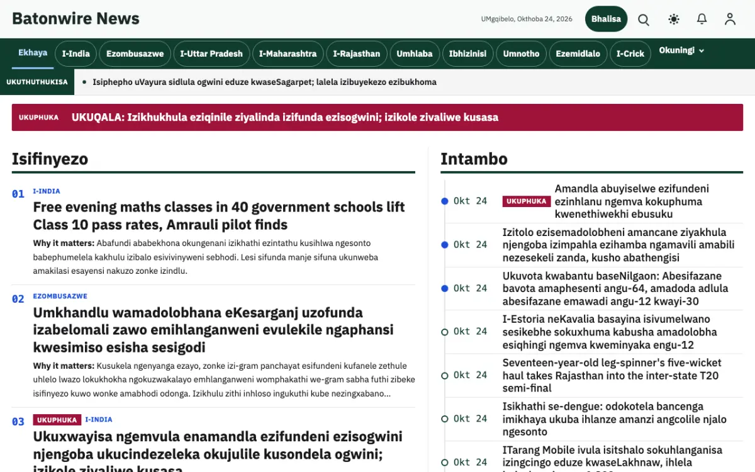Click hollow timeline dot beside leg-spinner story
Screen dimensions: 755x472
tap(445, 375)
